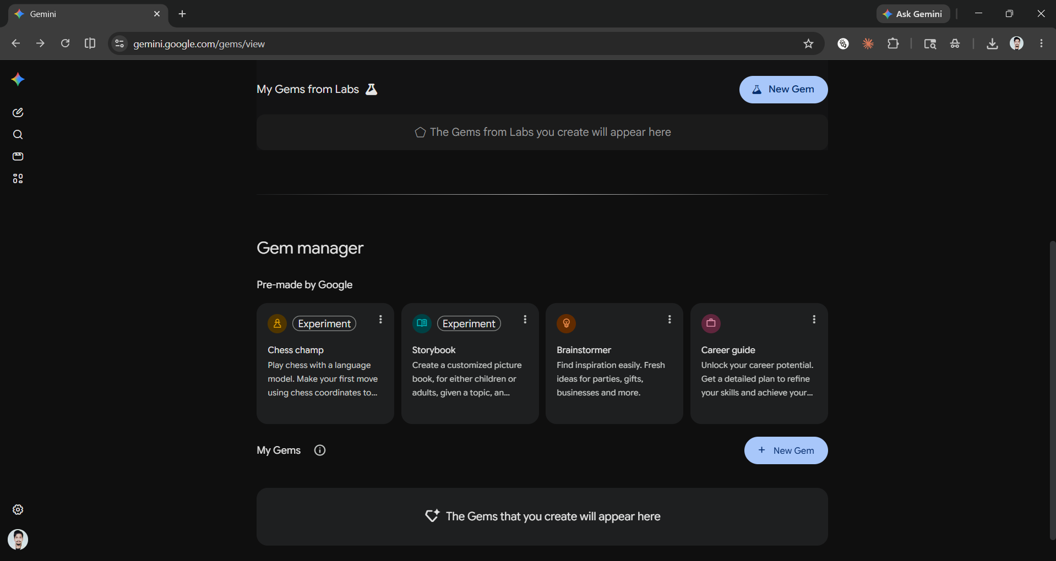Click the Ask Gemini button in the title bar
Screen dimensions: 1056x561
tap(913, 14)
